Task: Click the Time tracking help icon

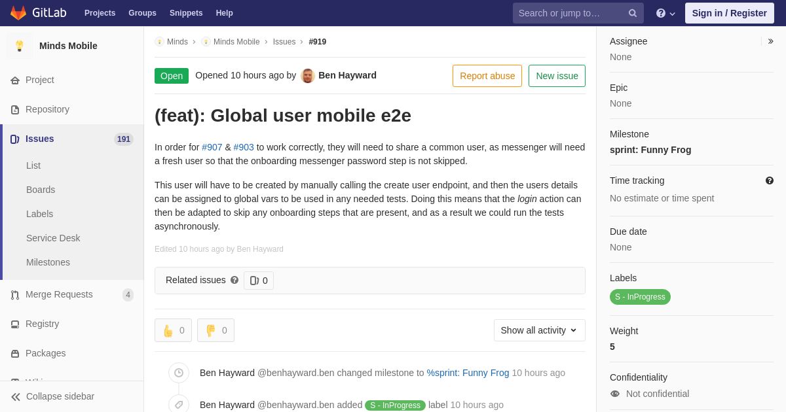Action: coord(770,180)
